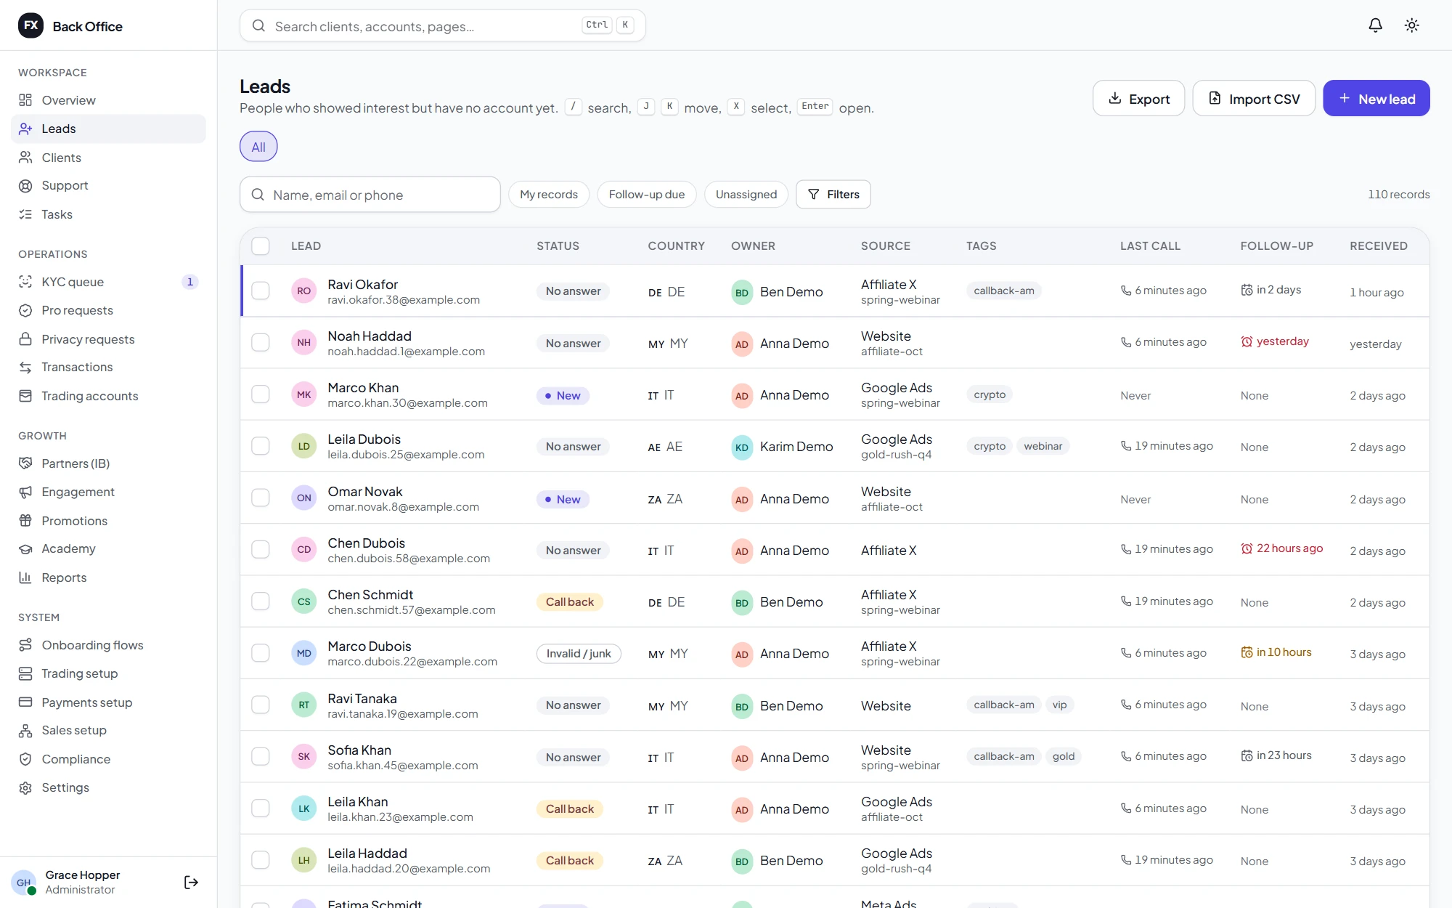
Task: Select Ravi Okafor's row checkbox
Action: tap(260, 291)
